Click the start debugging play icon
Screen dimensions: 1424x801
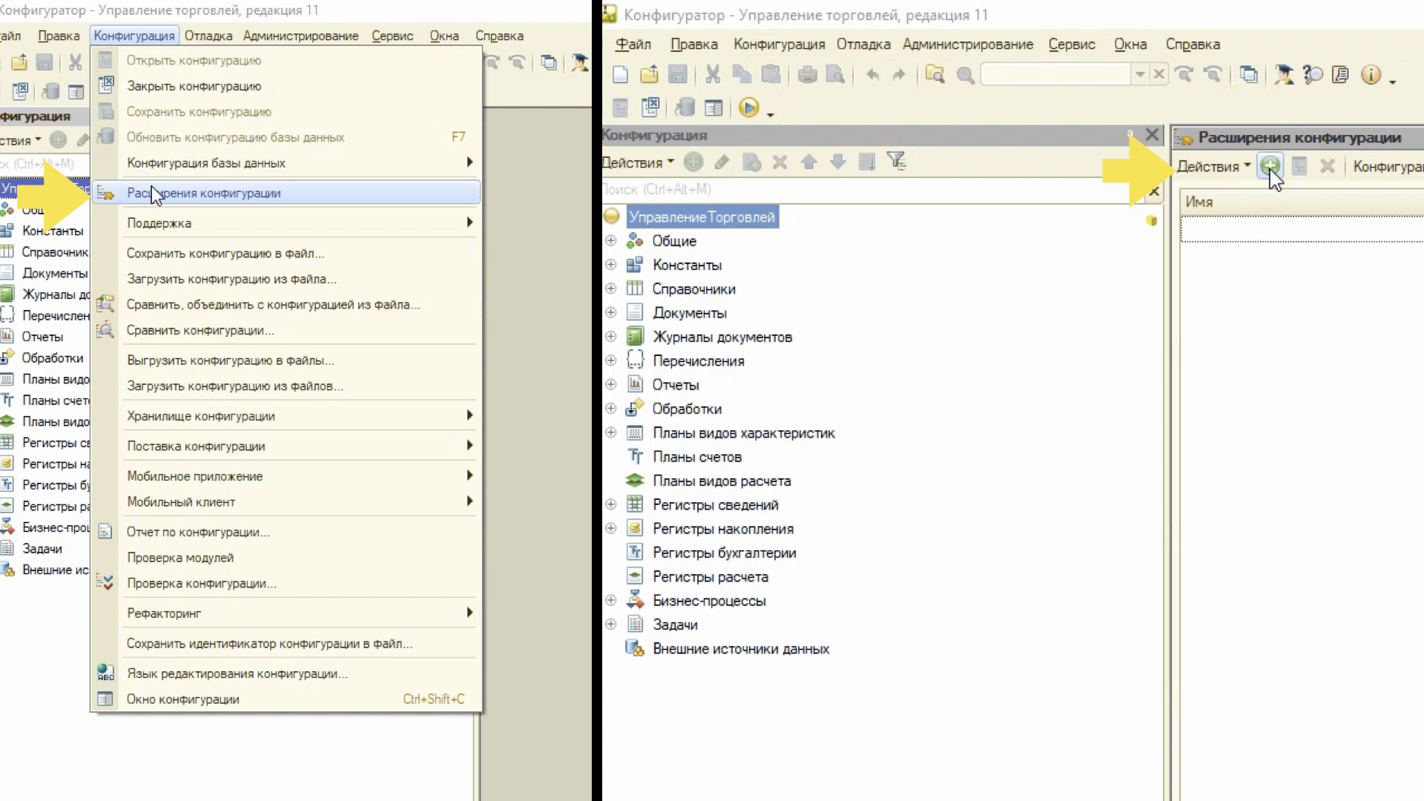tap(749, 108)
